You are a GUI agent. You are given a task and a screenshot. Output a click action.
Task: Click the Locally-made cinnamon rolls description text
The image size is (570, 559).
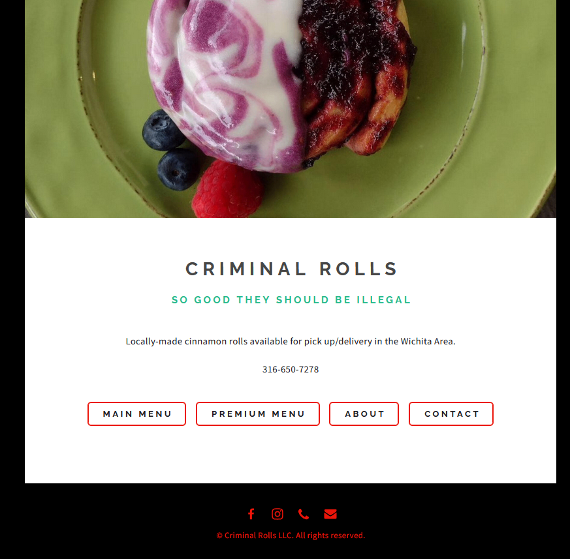tap(291, 341)
